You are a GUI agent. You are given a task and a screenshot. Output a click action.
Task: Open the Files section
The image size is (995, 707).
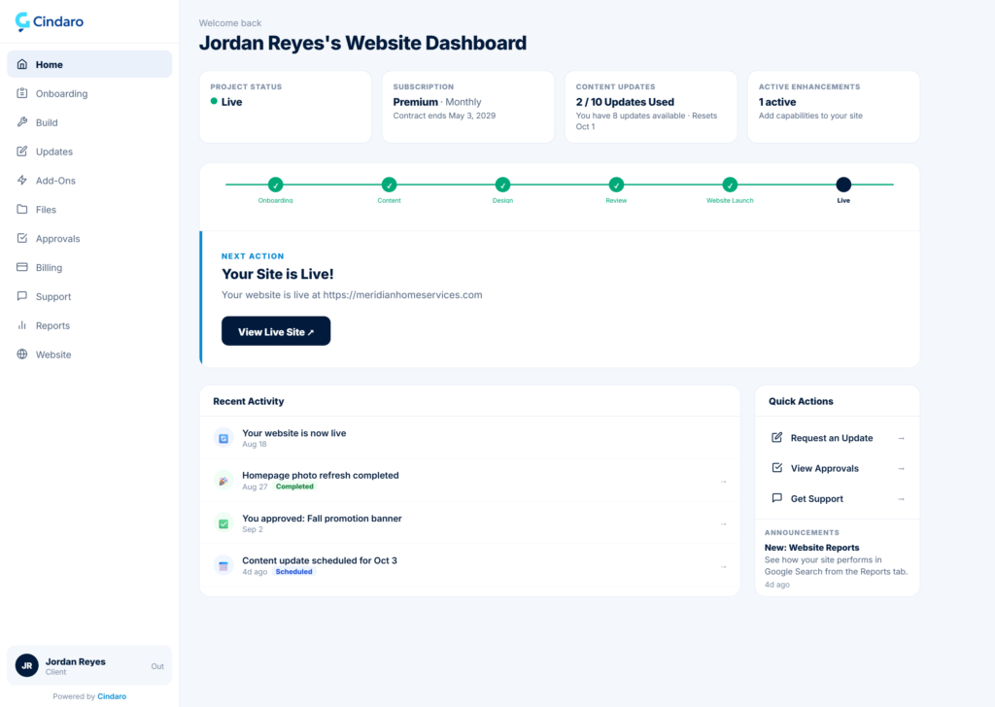tap(89, 209)
